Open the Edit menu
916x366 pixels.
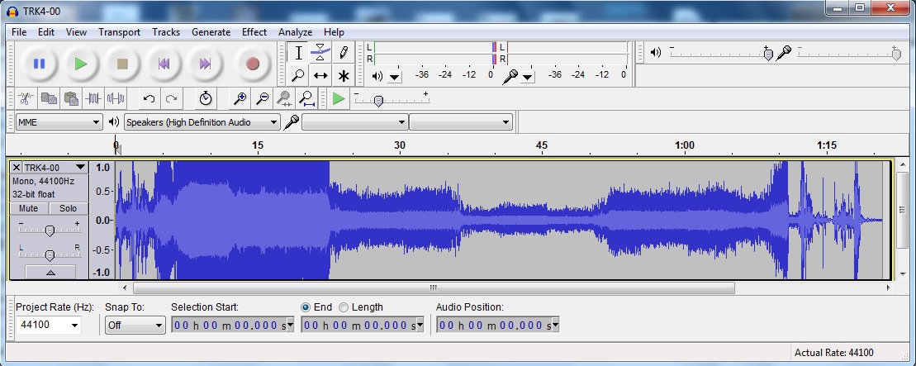click(46, 32)
